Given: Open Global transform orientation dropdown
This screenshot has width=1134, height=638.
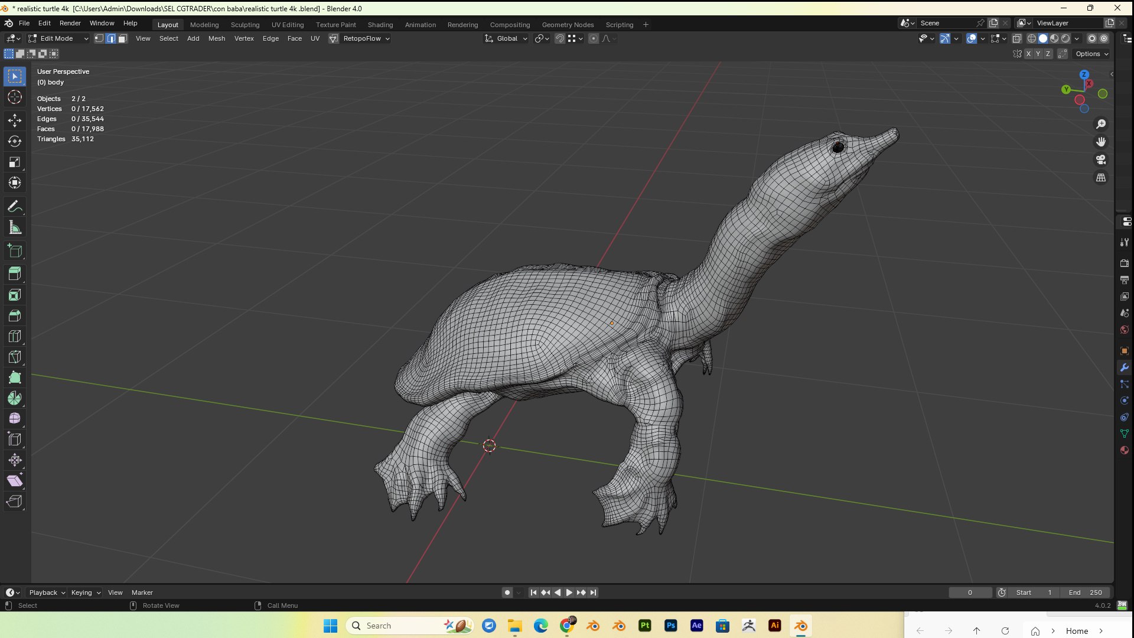Looking at the screenshot, I should (506, 38).
